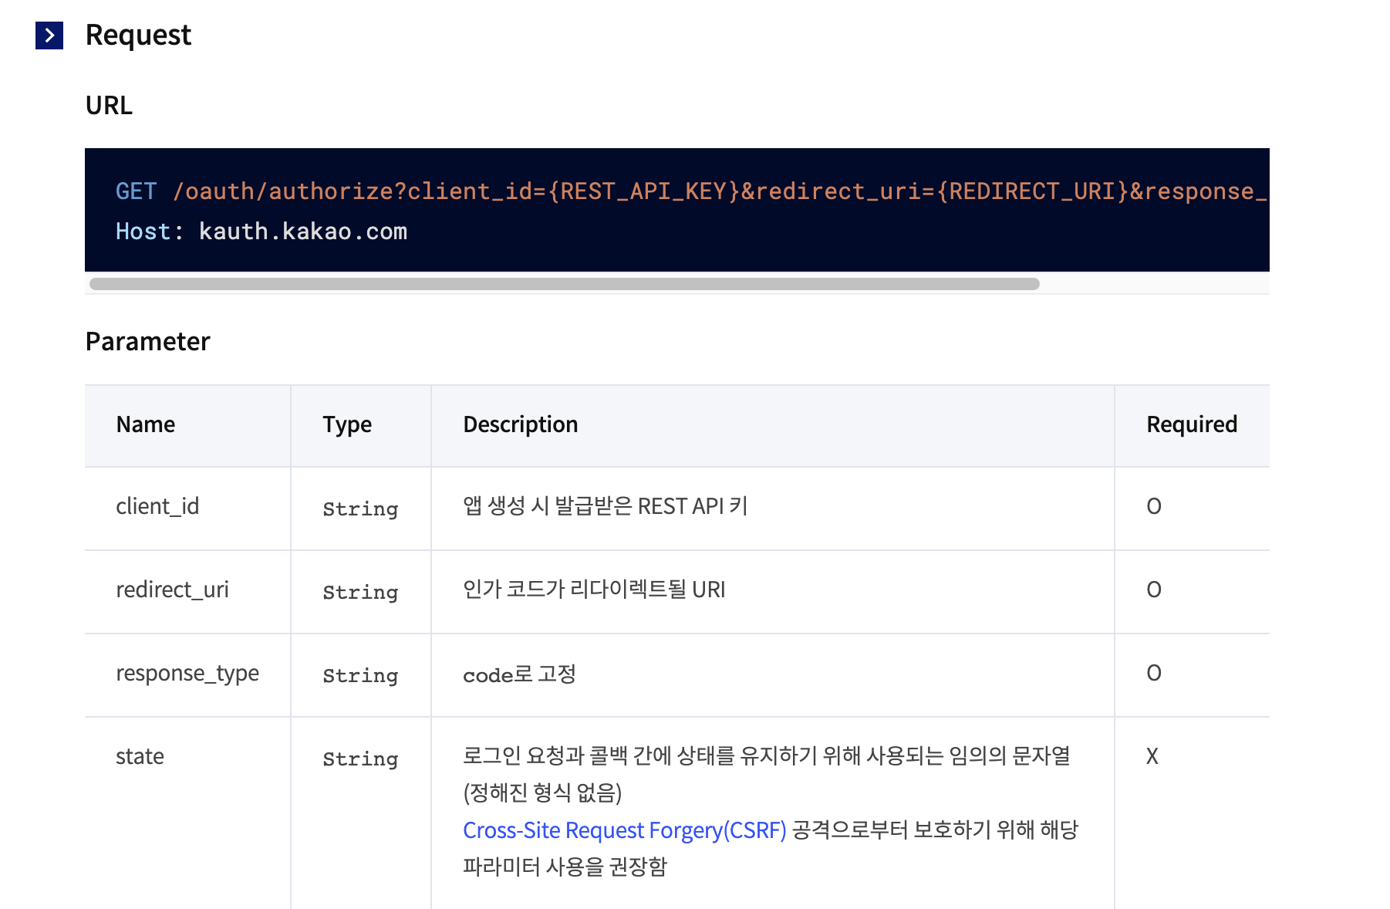Screen dimensions: 1390x909
Task: Open the Cross-Site Request Forgery(CSRF) link
Action: [x=624, y=830]
